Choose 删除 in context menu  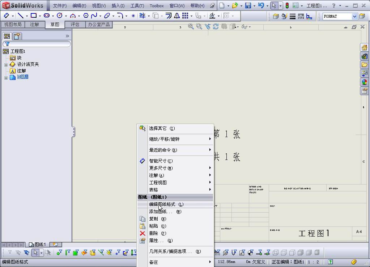(175, 233)
